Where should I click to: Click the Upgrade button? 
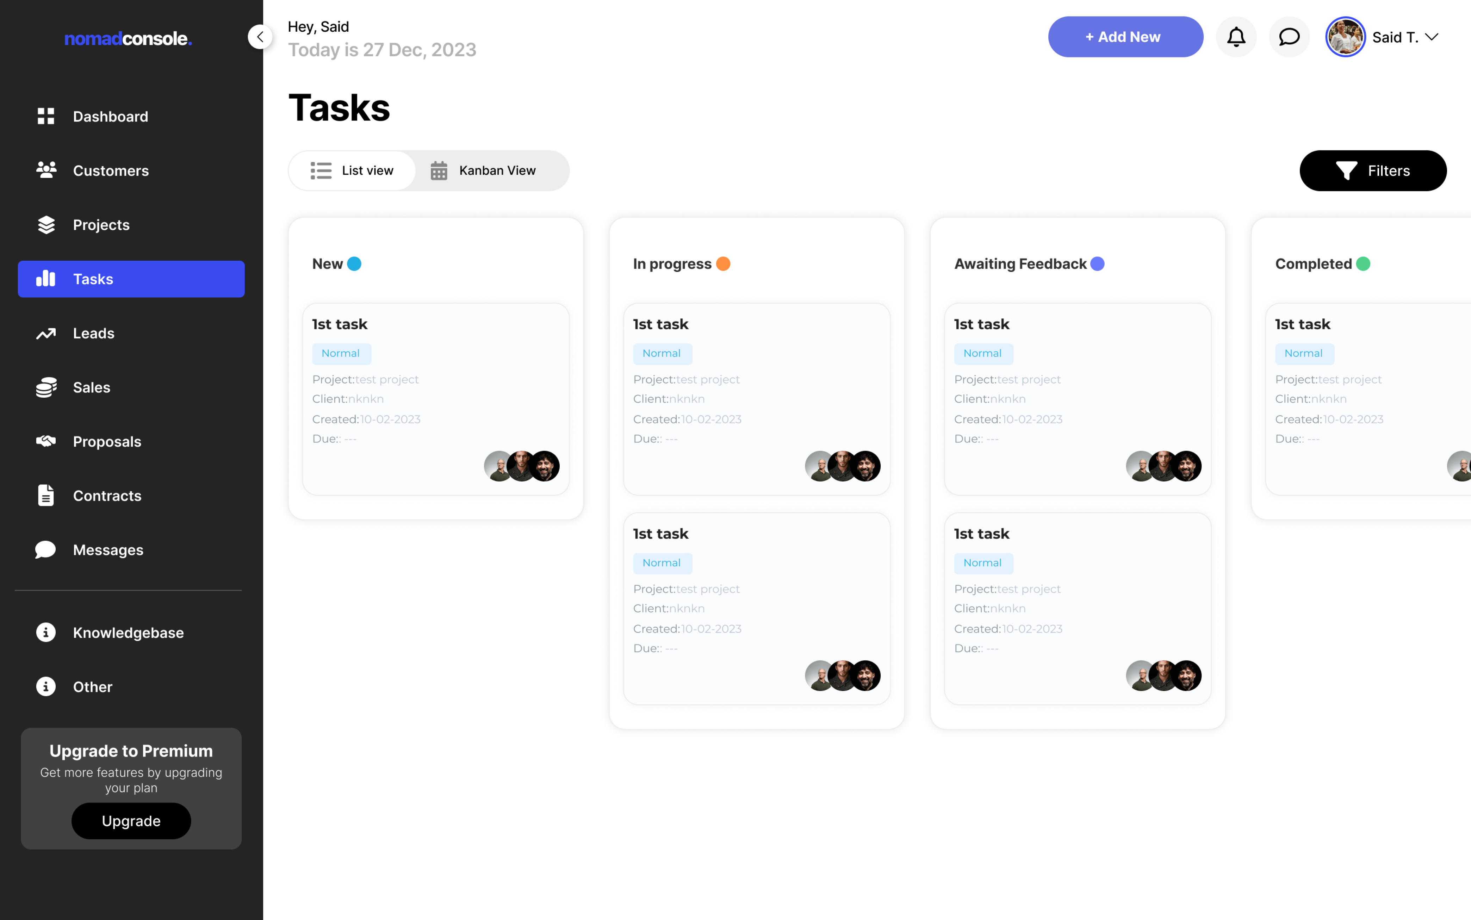[131, 820]
